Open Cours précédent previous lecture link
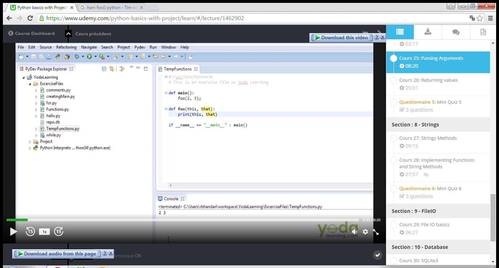This screenshot has height=268, width=499. 93,34
